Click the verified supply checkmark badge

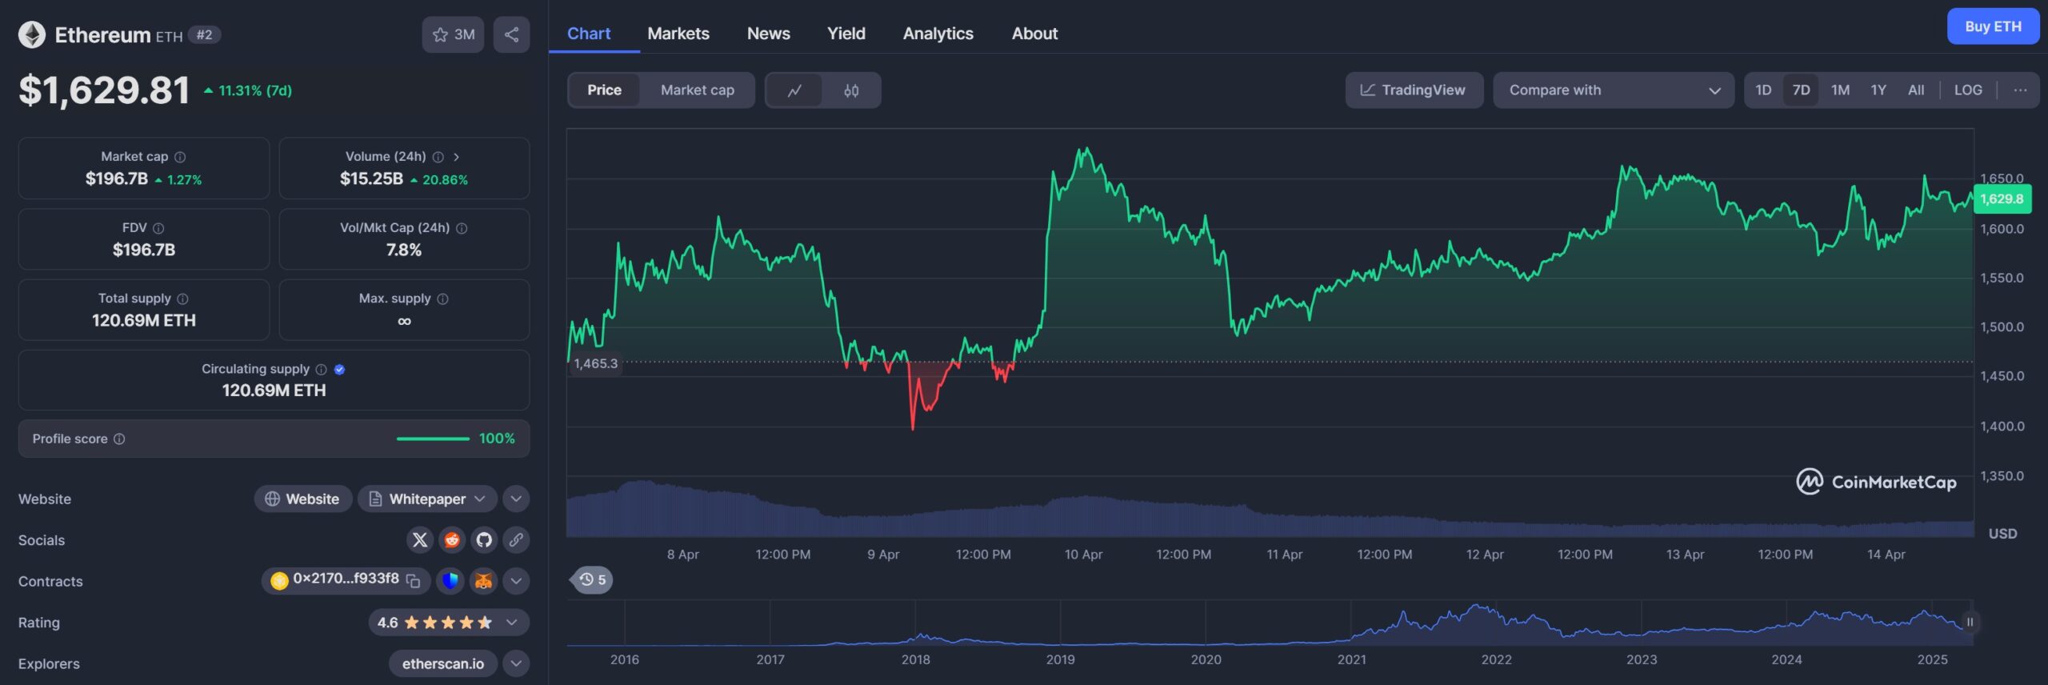[x=339, y=369]
